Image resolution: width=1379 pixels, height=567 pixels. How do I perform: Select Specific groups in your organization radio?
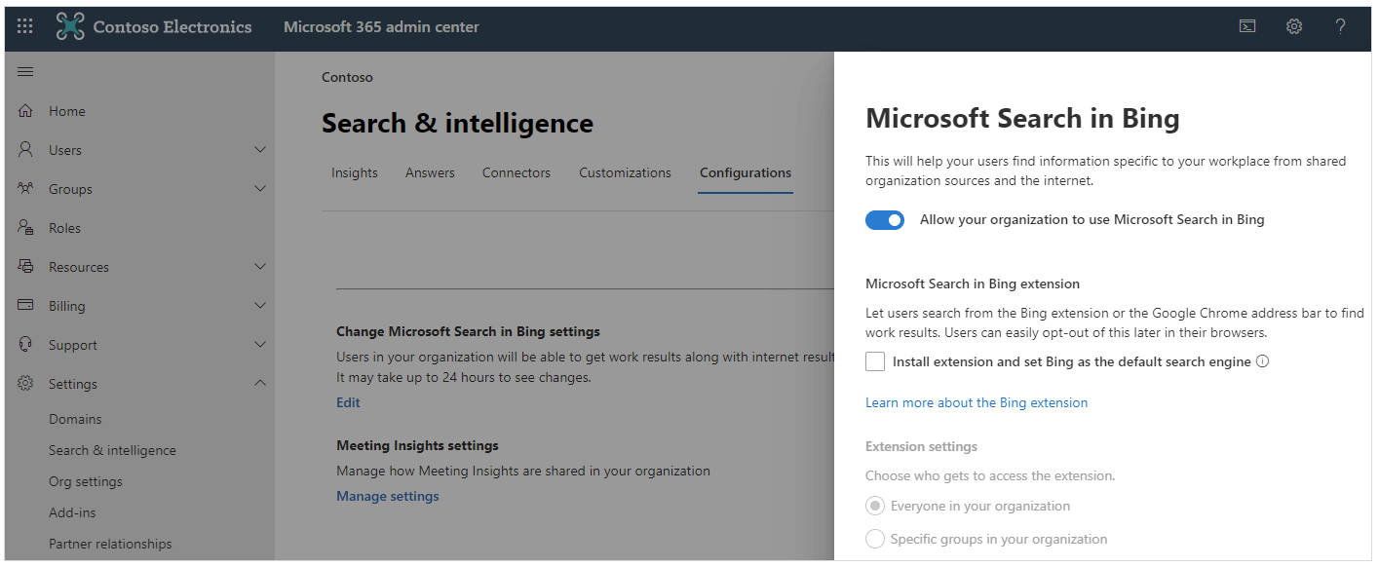tap(875, 539)
